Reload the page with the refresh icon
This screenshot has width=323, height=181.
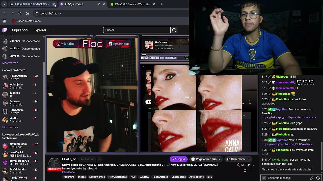(x=20, y=13)
